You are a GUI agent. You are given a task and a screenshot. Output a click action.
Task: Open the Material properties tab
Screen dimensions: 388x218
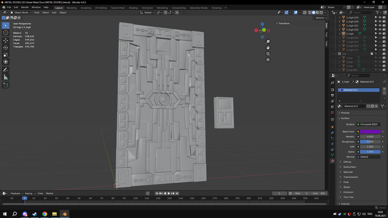pyautogui.click(x=332, y=161)
